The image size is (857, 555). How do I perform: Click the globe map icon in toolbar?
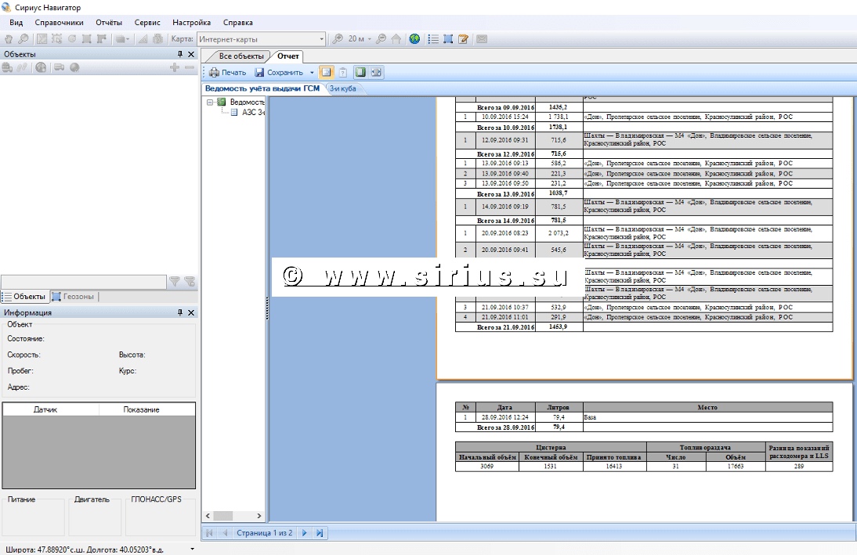coord(414,38)
